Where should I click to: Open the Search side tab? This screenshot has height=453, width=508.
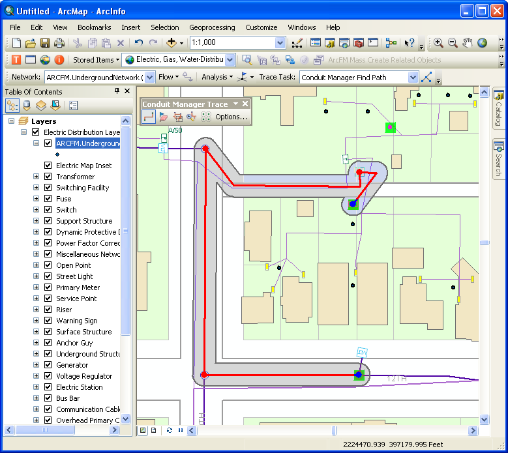coord(498,160)
